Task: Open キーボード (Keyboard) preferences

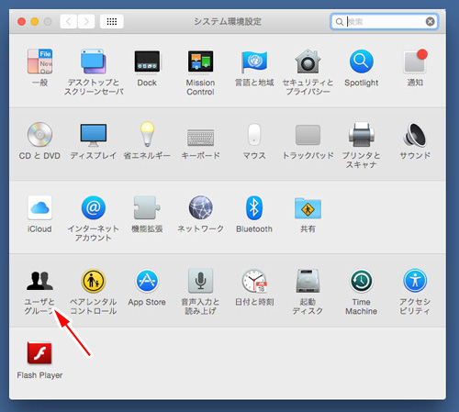Action: tap(200, 137)
